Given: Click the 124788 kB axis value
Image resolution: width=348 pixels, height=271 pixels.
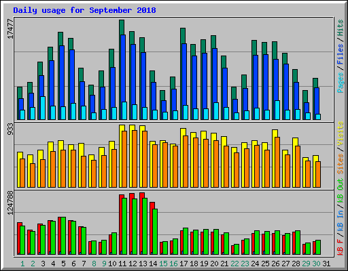Looking at the screenshot, I should 10,203.
